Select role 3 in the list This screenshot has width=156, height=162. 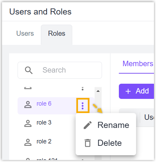point(44,123)
